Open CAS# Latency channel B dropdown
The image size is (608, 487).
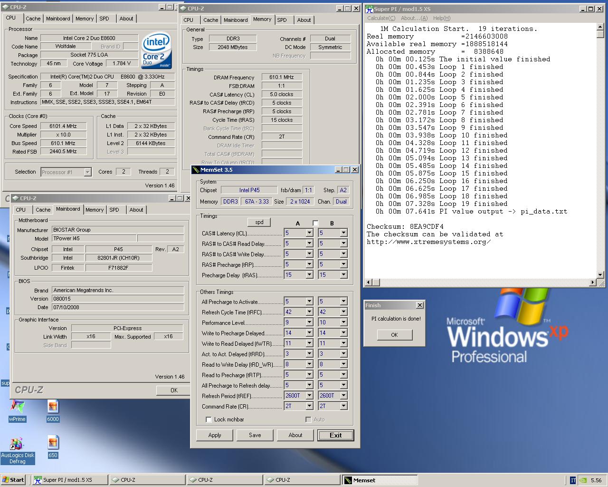343,233
